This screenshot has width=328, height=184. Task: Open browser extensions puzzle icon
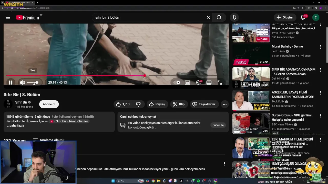309,8
